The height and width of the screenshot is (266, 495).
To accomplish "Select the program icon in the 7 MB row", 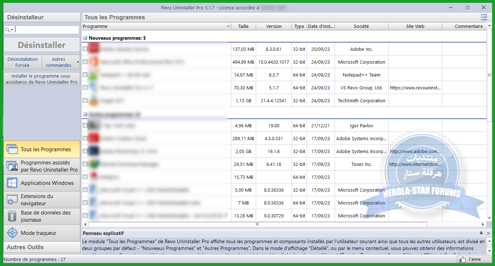I will [x=93, y=203].
